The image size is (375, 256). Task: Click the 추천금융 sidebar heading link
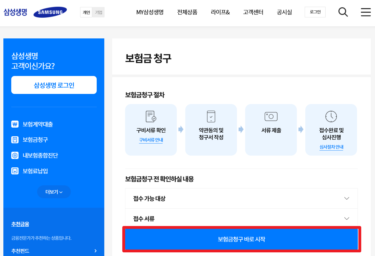pyautogui.click(x=20, y=224)
